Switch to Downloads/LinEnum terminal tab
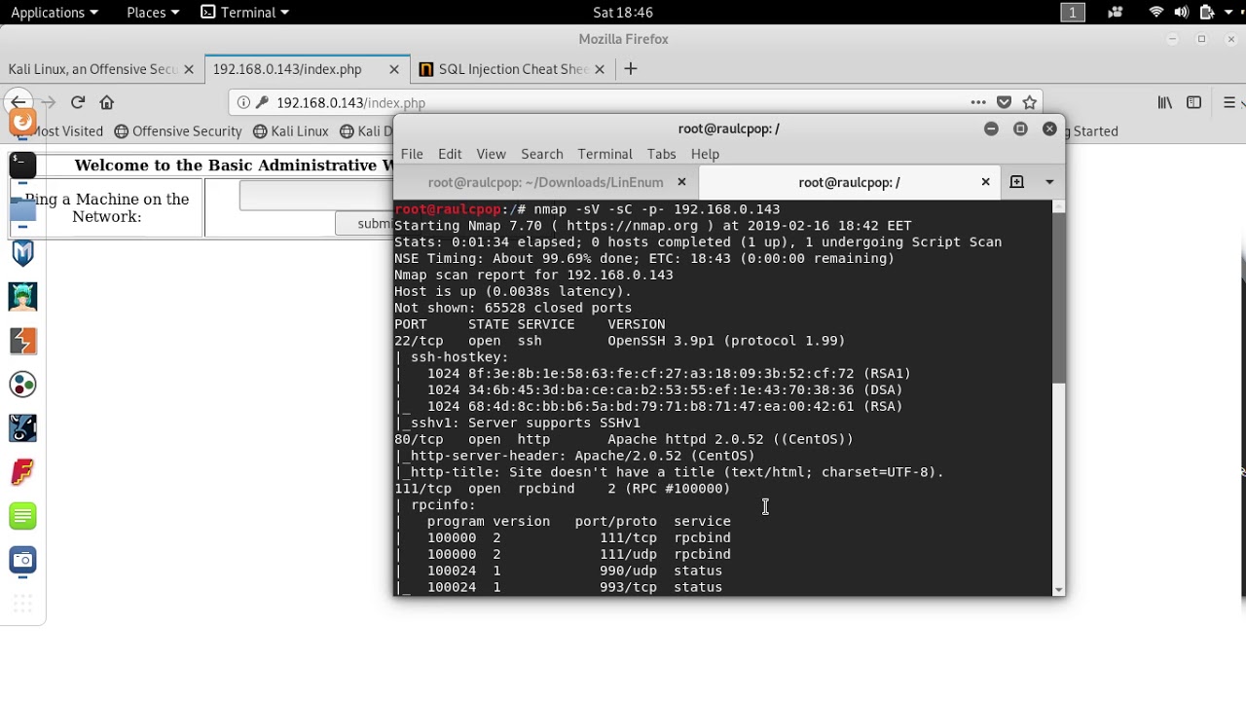This screenshot has width=1246, height=701. [x=546, y=182]
